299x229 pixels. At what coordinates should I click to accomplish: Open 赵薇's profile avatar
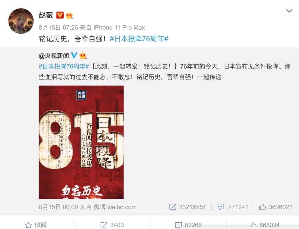click(x=21, y=21)
